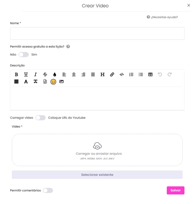Click Selecionar existente button
The width and height of the screenshot is (194, 204).
click(x=97, y=174)
